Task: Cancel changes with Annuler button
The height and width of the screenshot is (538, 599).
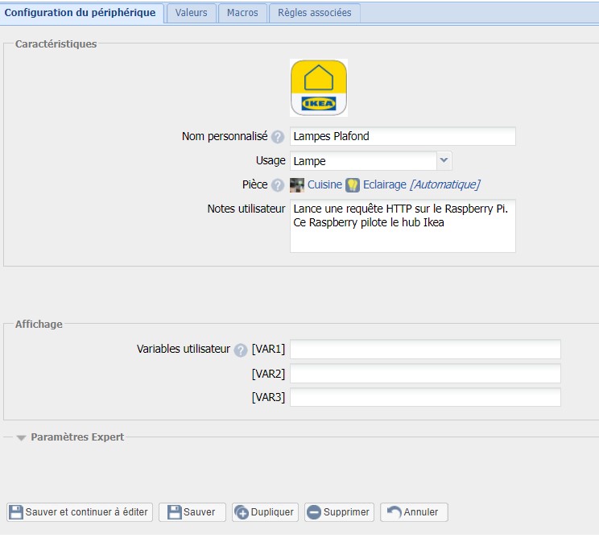Action: tap(414, 512)
